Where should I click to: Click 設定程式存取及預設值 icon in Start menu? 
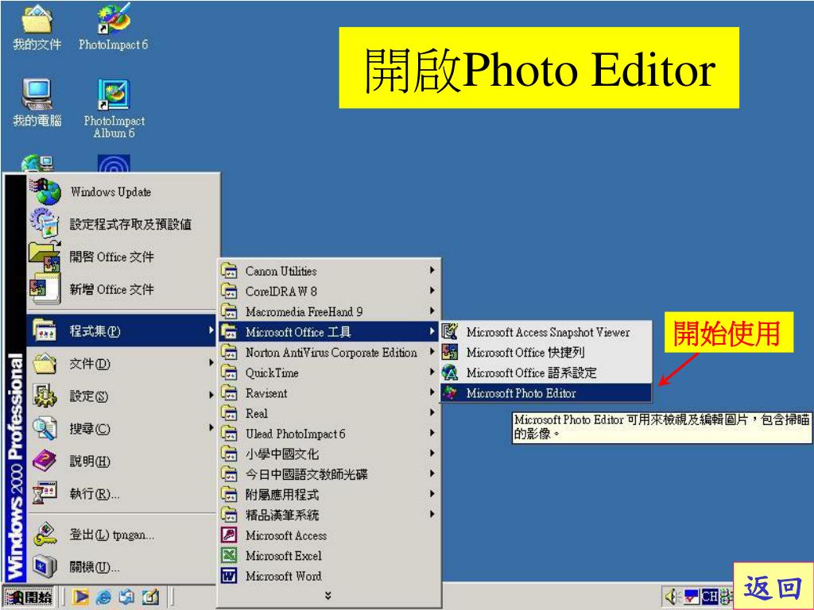pos(45,223)
